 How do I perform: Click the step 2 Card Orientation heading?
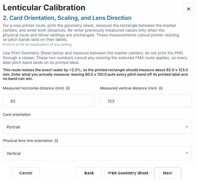(x=67, y=18)
